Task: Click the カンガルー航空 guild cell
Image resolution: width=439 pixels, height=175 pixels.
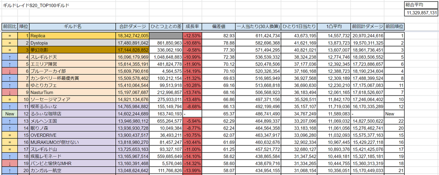Action: [x=73, y=170]
